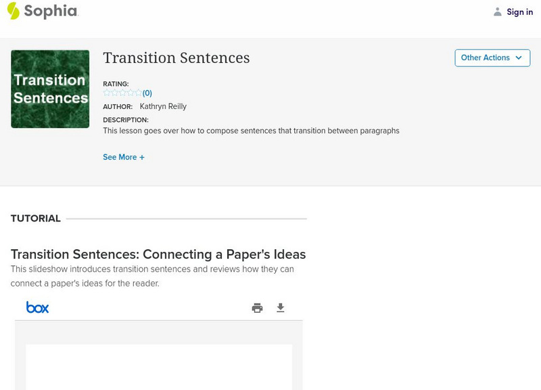Screen dimensions: 541x390
Task: Click the lesson description text
Action: click(x=251, y=131)
